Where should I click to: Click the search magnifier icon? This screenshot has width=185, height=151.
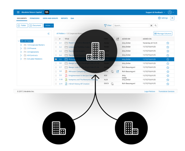[x=156, y=25]
